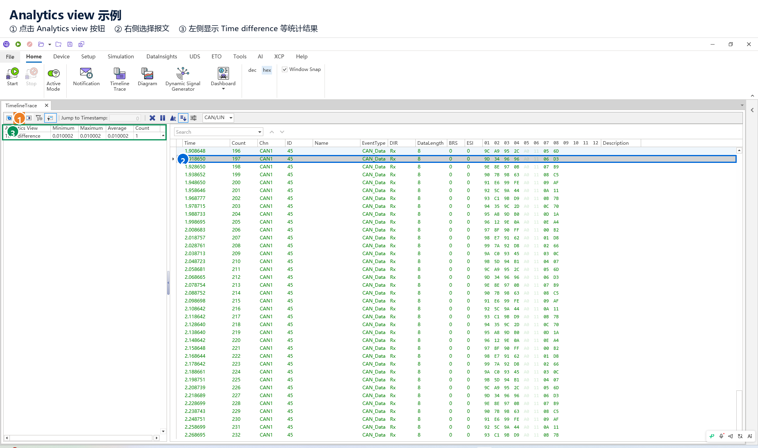The height and width of the screenshot is (448, 758).
Task: Open the folder icon dropdown arrow in quick access
Action: 50,45
